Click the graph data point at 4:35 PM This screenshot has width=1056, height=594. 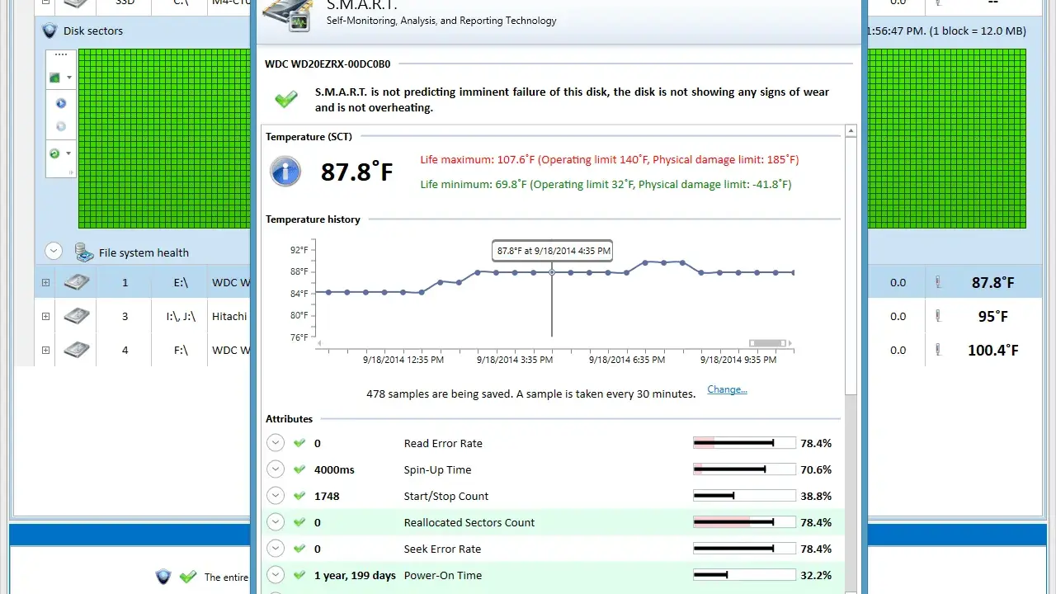552,272
